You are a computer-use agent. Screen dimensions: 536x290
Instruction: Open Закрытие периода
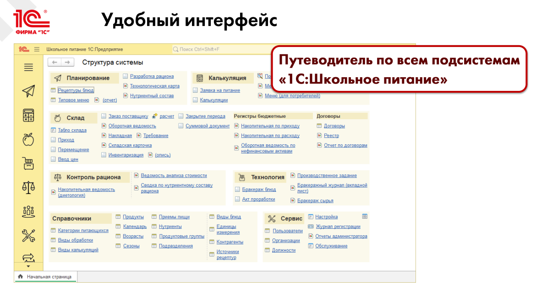(x=205, y=116)
